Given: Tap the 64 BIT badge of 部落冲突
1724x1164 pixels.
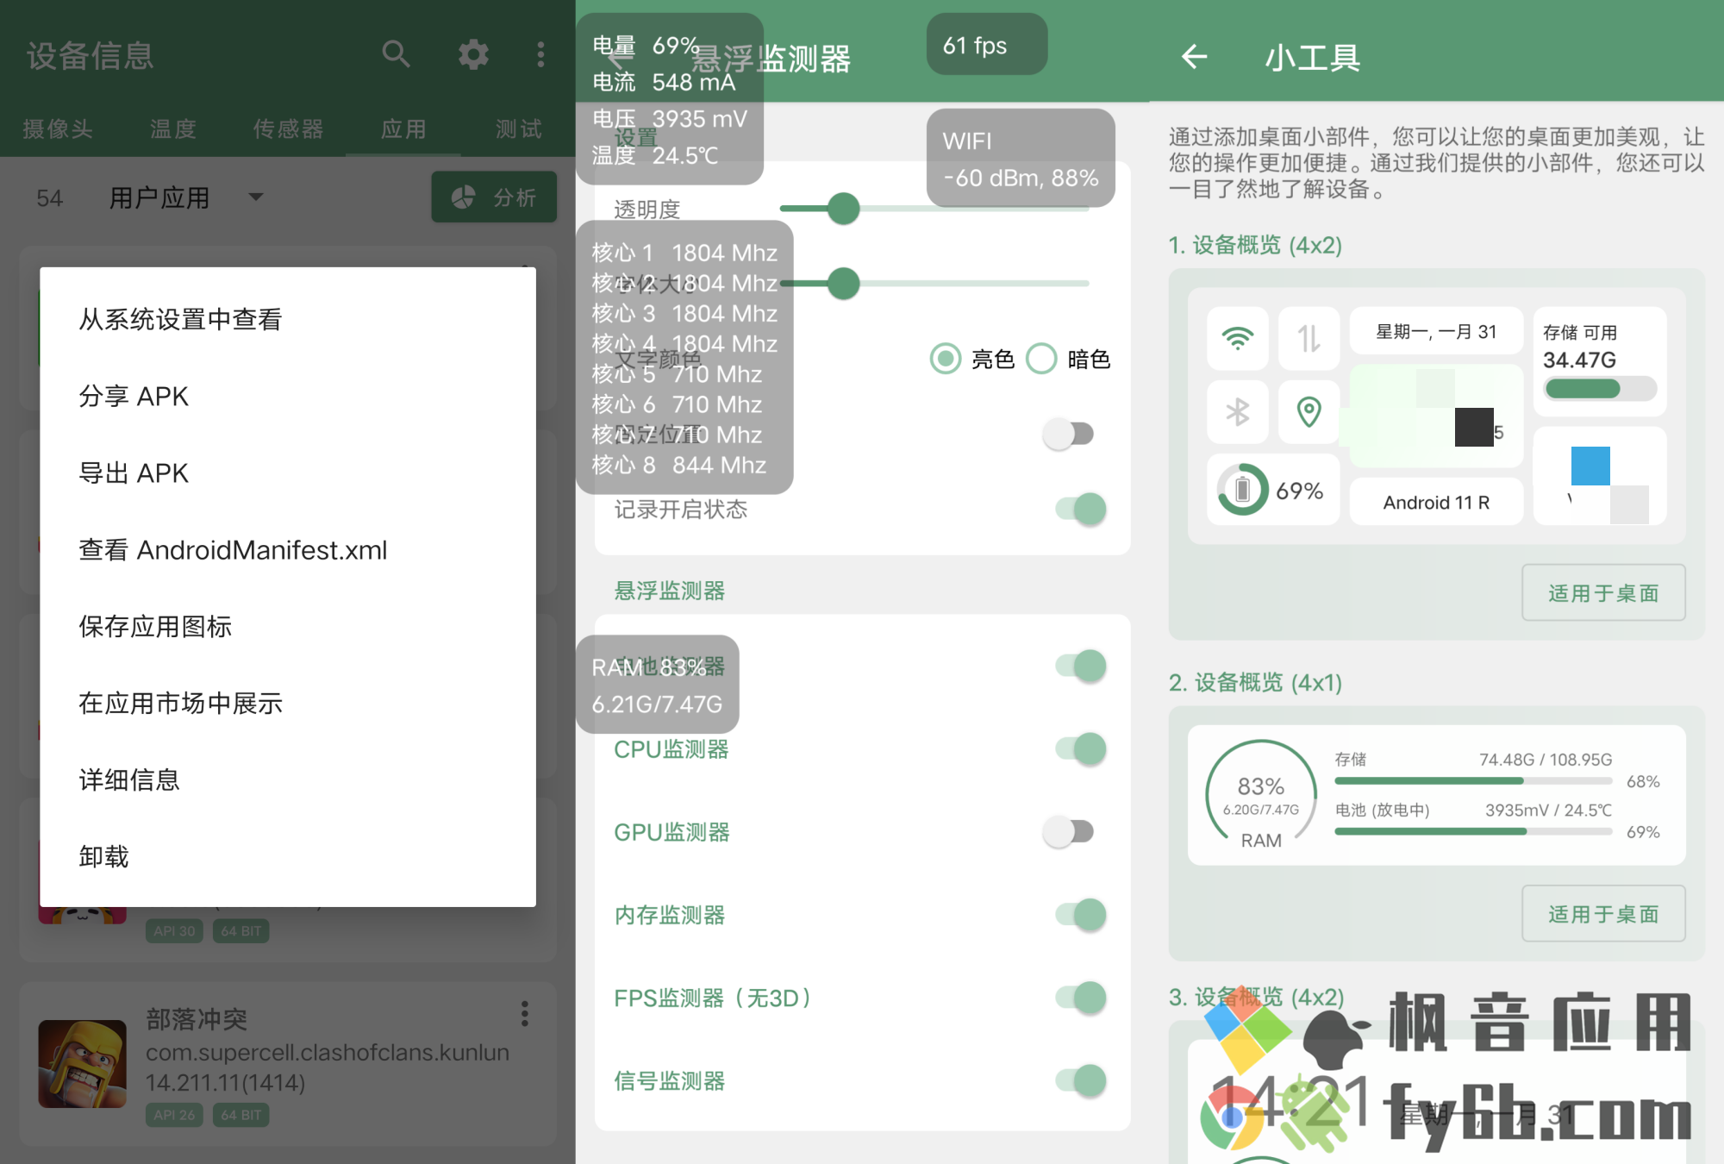Looking at the screenshot, I should pos(240,1115).
